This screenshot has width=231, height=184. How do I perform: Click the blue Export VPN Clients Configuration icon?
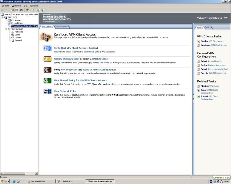tap(199, 90)
